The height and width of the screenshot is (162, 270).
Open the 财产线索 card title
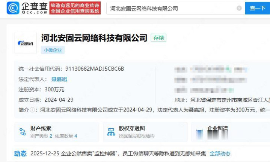[41, 128]
